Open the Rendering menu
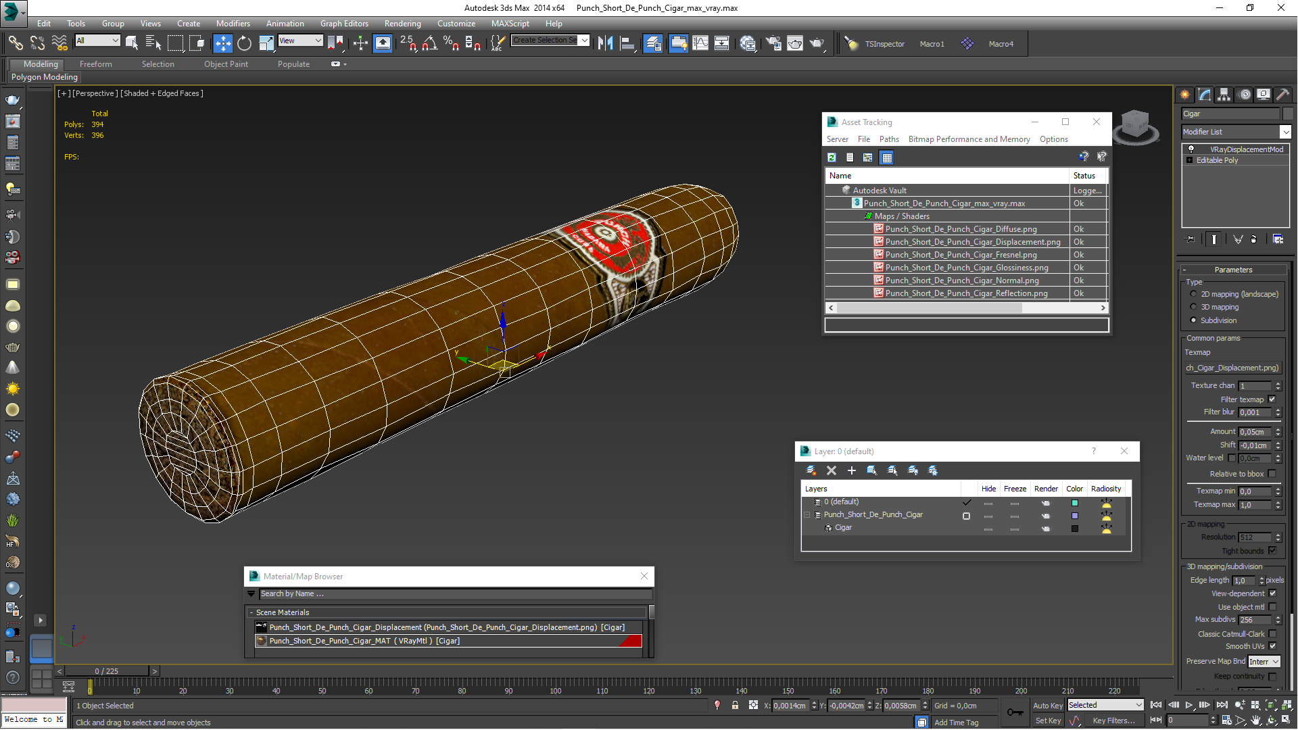This screenshot has width=1298, height=730. [402, 23]
